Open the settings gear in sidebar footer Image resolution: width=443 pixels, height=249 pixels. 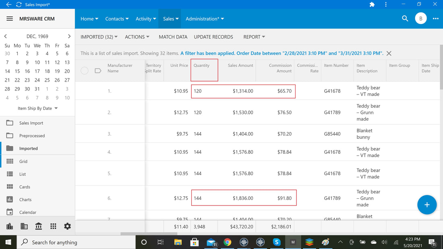click(67, 226)
